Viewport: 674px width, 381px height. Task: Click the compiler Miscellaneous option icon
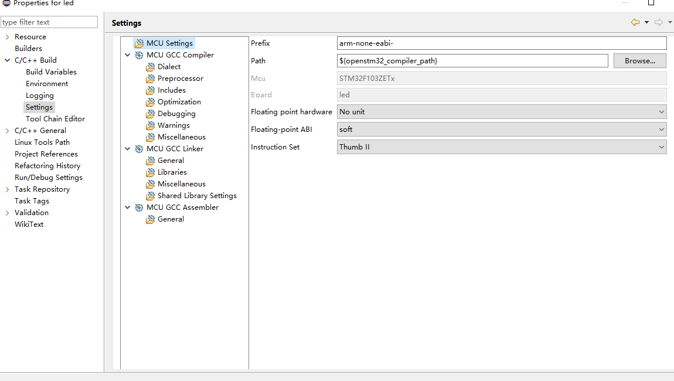click(151, 137)
